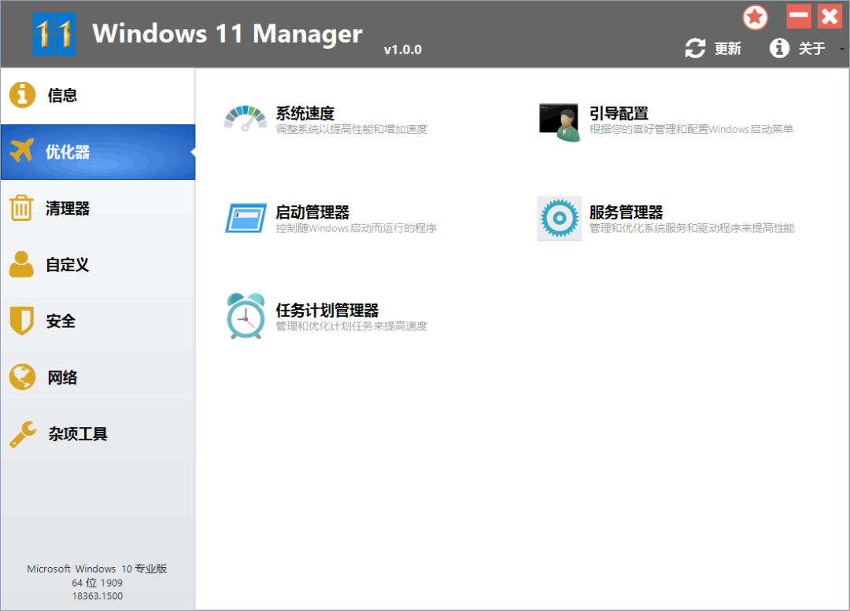Click the speedometer icon for 系统速度
This screenshot has width=850, height=611.
pyautogui.click(x=246, y=119)
